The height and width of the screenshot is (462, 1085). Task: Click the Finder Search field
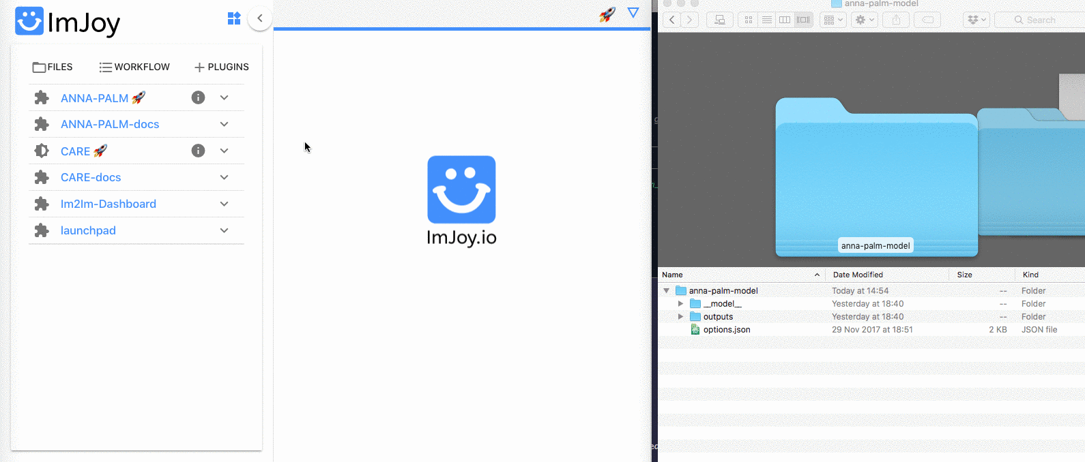click(1039, 20)
